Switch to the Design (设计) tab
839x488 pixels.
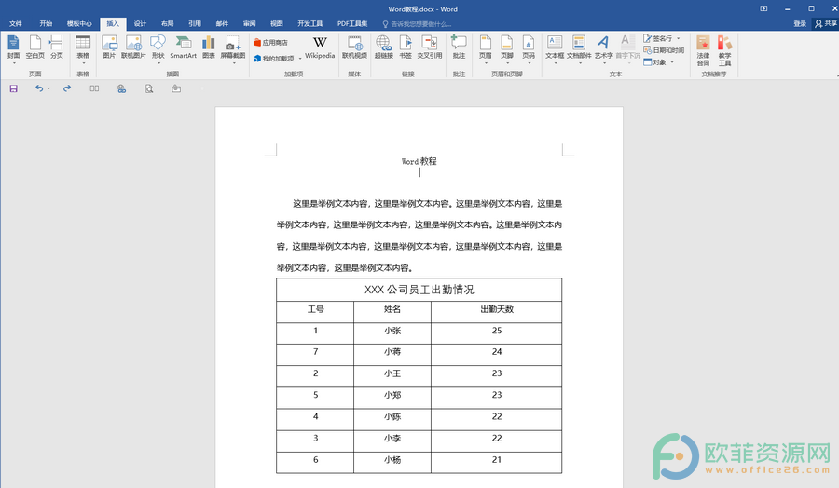pyautogui.click(x=140, y=23)
